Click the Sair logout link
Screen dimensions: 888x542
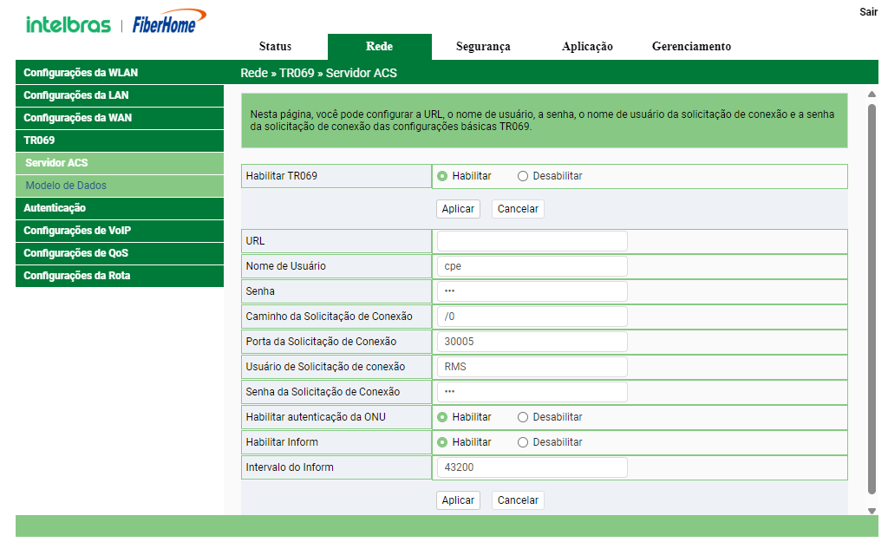click(868, 12)
